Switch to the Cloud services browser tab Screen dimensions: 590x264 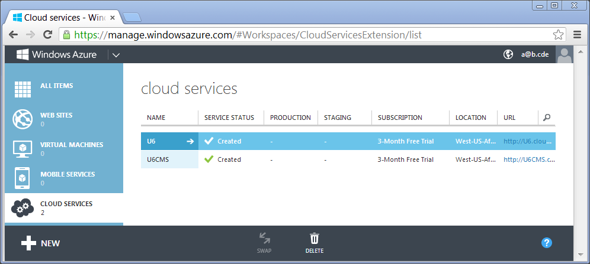click(x=65, y=18)
